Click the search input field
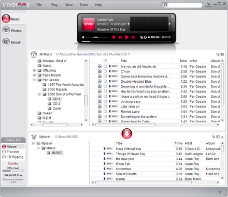This screenshot has height=197, width=228. [x=185, y=5]
